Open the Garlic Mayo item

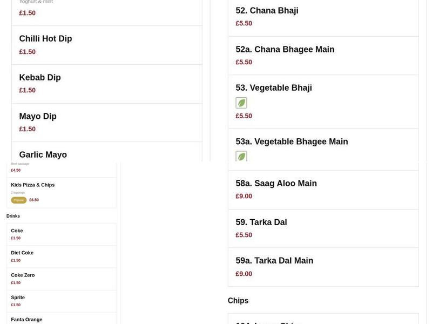(43, 154)
